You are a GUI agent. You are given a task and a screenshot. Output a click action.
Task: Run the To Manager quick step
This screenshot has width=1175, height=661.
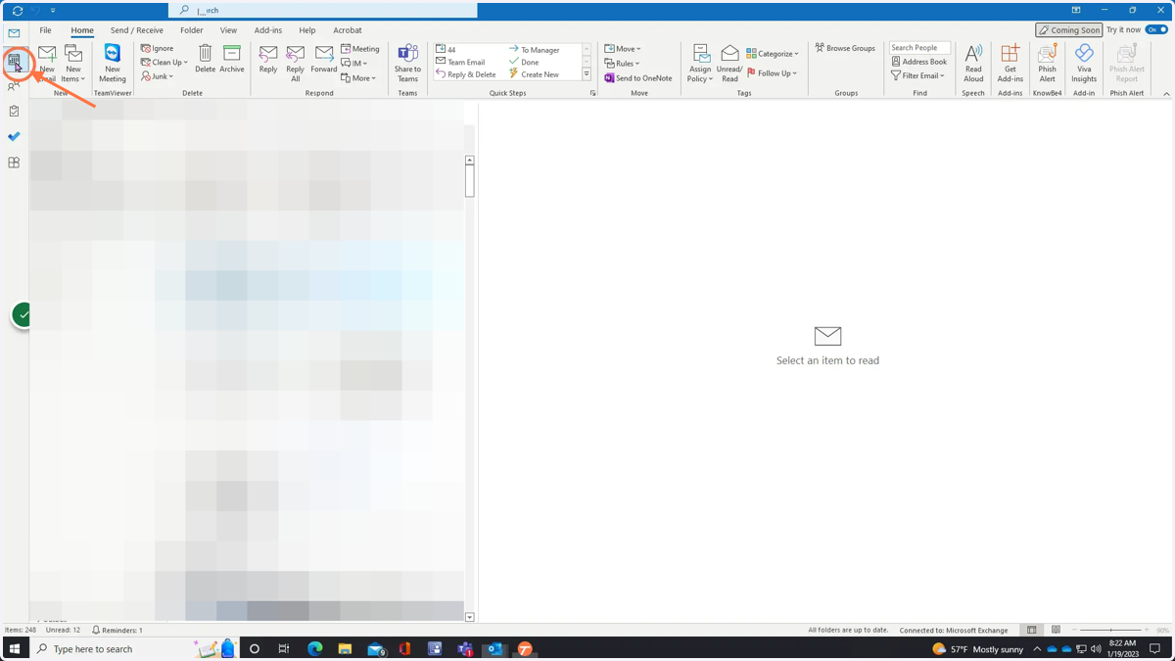(x=534, y=50)
